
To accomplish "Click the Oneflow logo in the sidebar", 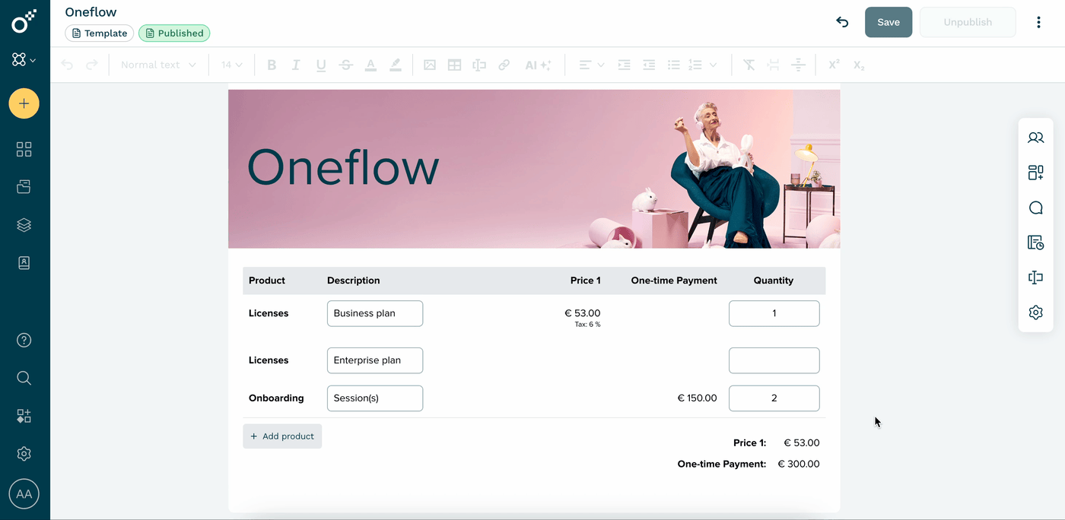I will click(x=24, y=21).
